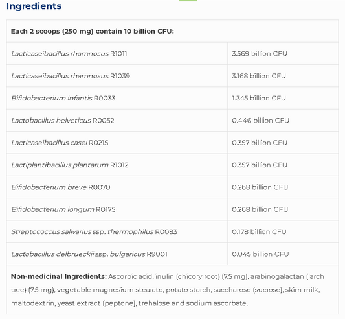The width and height of the screenshot is (345, 319).
Task: Select Bifidobacterium infantis R0033 entry
Action: (63, 98)
